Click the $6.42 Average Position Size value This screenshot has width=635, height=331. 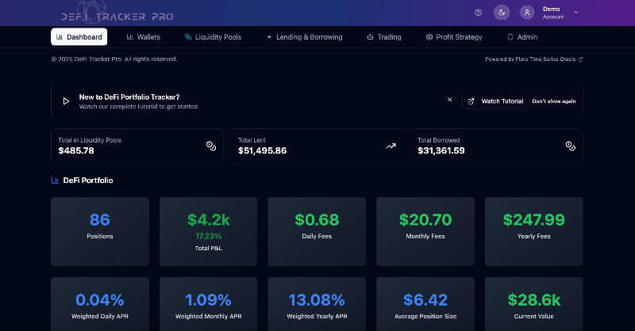425,300
